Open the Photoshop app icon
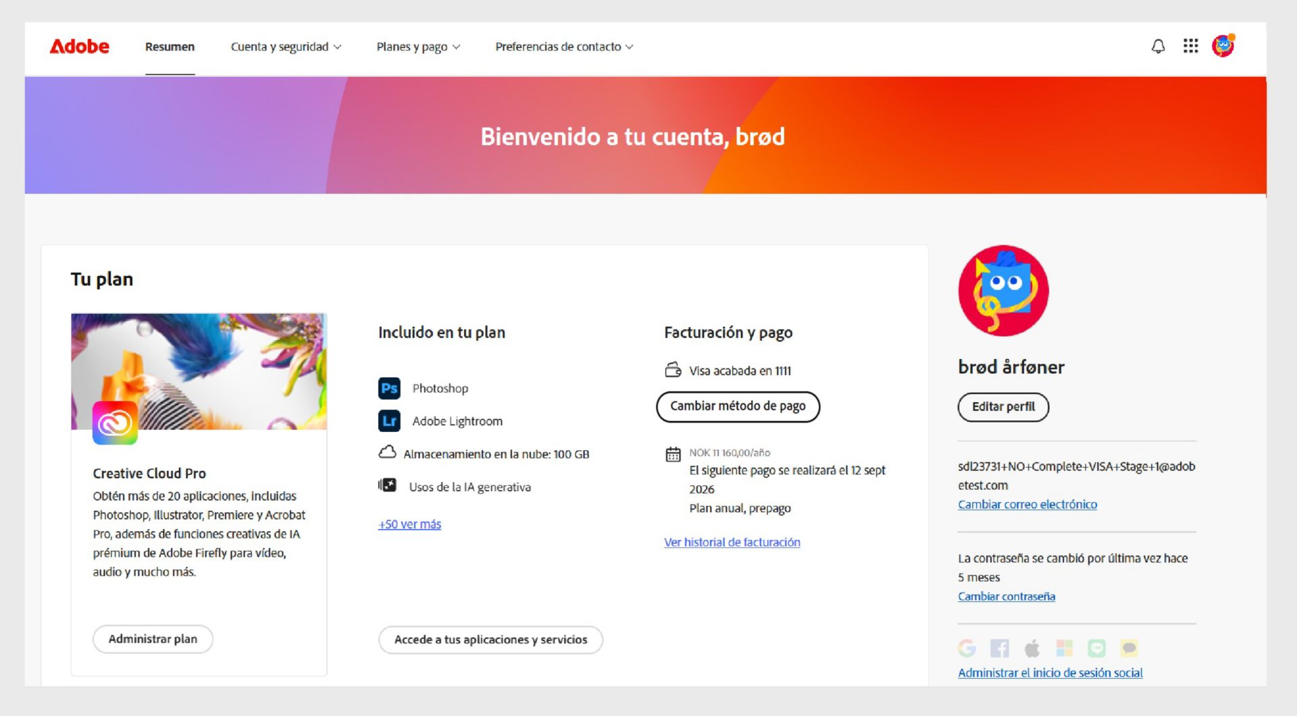1297x716 pixels. [388, 388]
